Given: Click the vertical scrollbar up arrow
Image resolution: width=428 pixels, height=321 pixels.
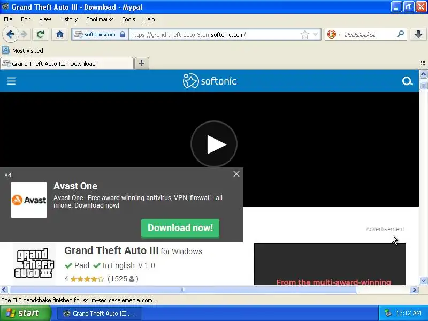Looking at the screenshot, I should click(423, 74).
